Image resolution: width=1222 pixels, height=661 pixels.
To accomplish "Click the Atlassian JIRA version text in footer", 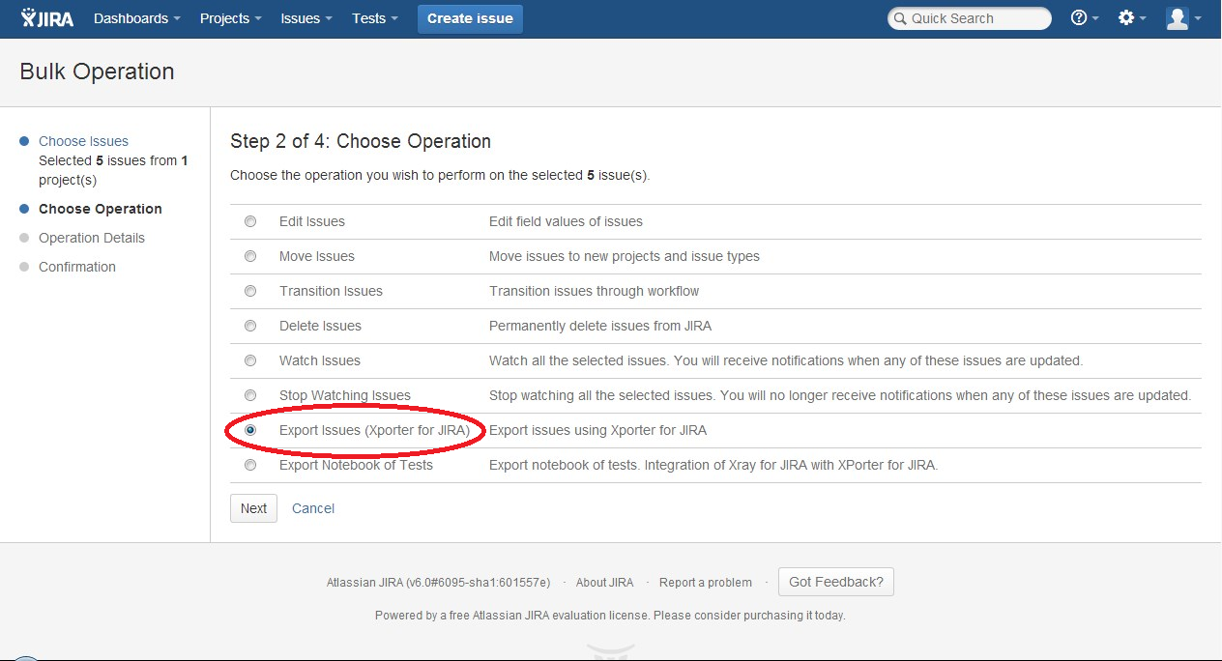I will point(438,583).
